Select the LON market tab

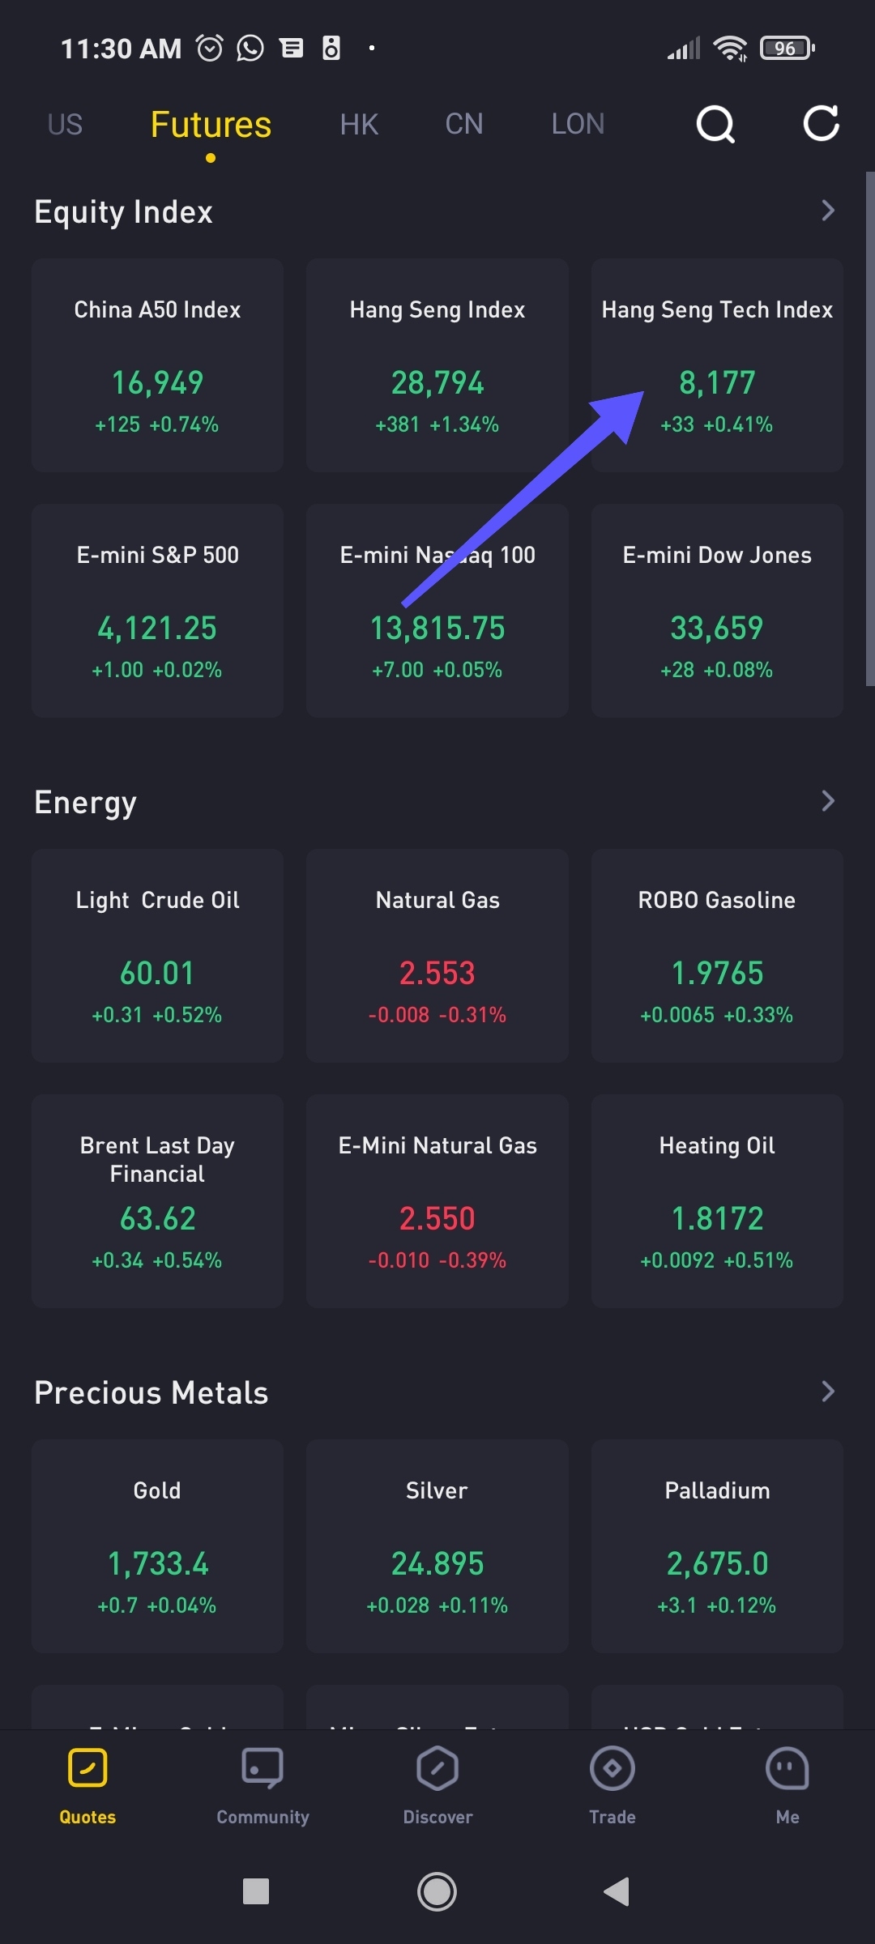(578, 124)
